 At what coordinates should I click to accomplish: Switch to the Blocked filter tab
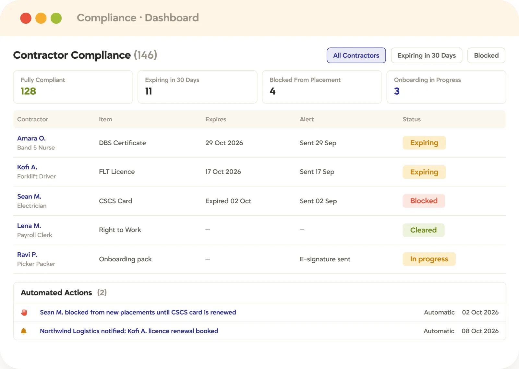tap(486, 55)
